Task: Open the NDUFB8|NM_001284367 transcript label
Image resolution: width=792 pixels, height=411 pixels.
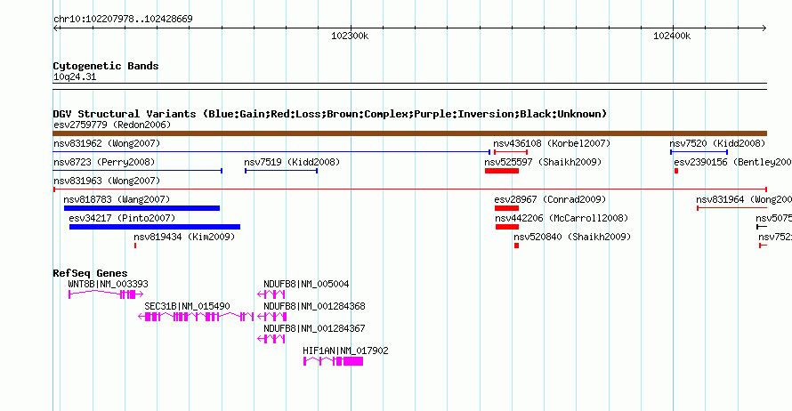Action: [314, 328]
